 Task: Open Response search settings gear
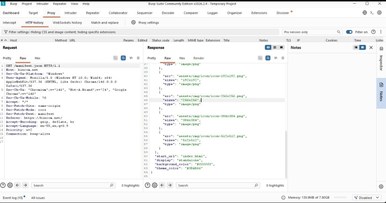click(x=155, y=185)
